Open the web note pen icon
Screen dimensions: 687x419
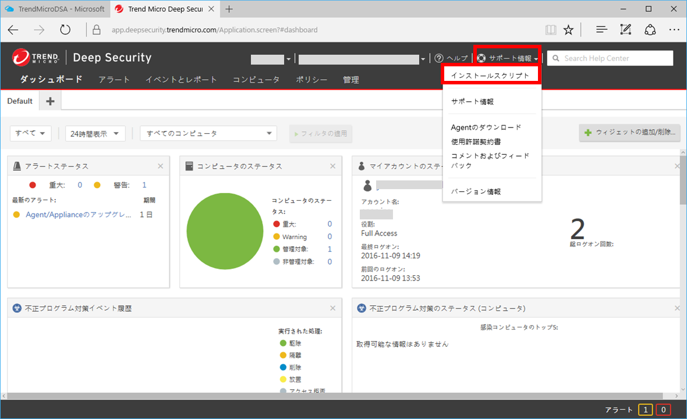pos(626,30)
